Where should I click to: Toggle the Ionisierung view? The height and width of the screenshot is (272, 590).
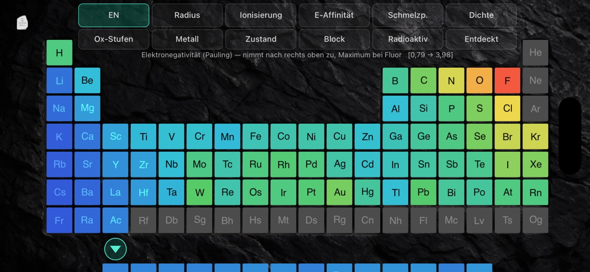tap(261, 15)
